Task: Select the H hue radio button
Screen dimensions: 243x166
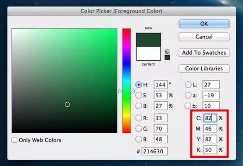Action: [x=139, y=85]
